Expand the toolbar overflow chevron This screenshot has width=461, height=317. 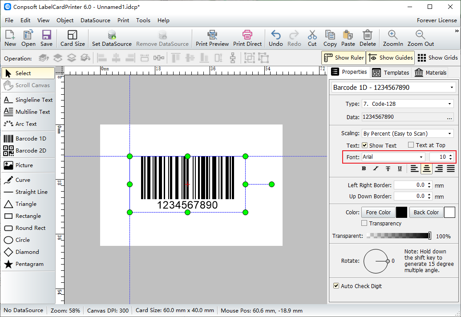pyautogui.click(x=457, y=31)
